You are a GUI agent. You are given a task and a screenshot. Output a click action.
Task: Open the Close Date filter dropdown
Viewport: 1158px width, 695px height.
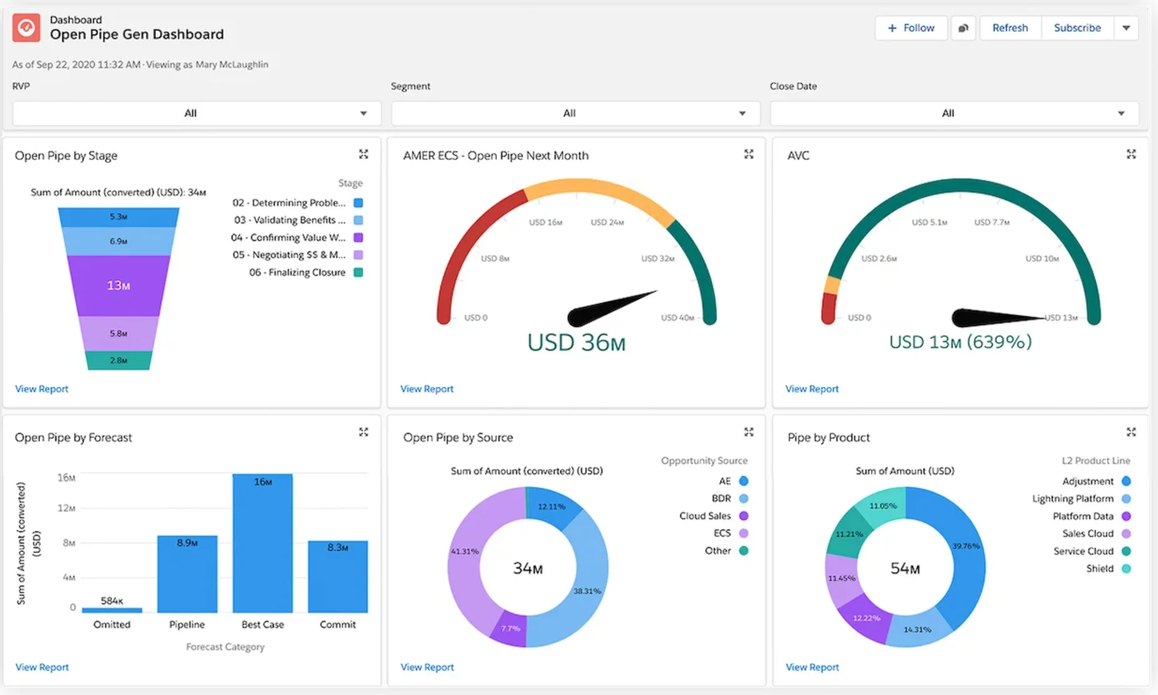click(953, 113)
